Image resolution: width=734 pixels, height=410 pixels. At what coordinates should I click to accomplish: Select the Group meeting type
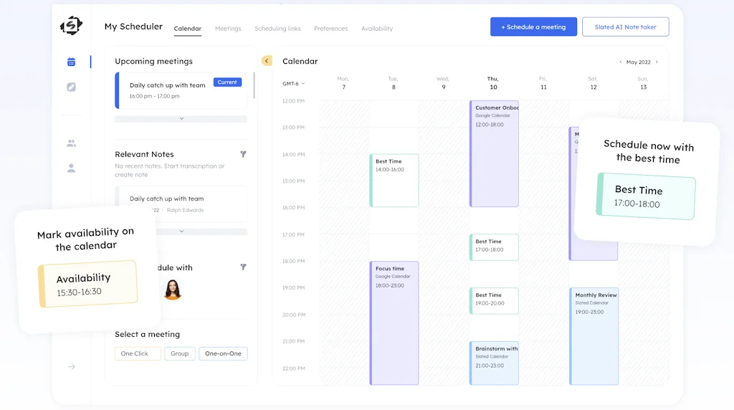pos(179,353)
